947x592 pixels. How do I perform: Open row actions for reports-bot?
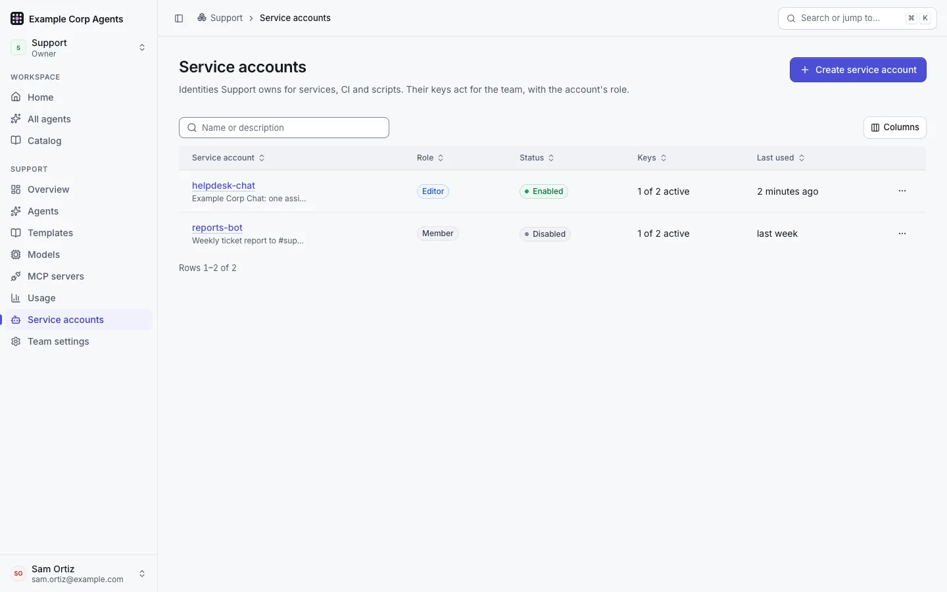tap(902, 234)
